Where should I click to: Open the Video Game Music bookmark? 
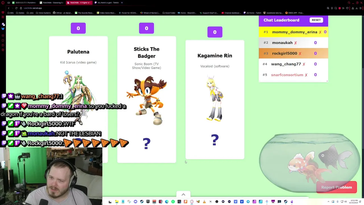coord(106,13)
